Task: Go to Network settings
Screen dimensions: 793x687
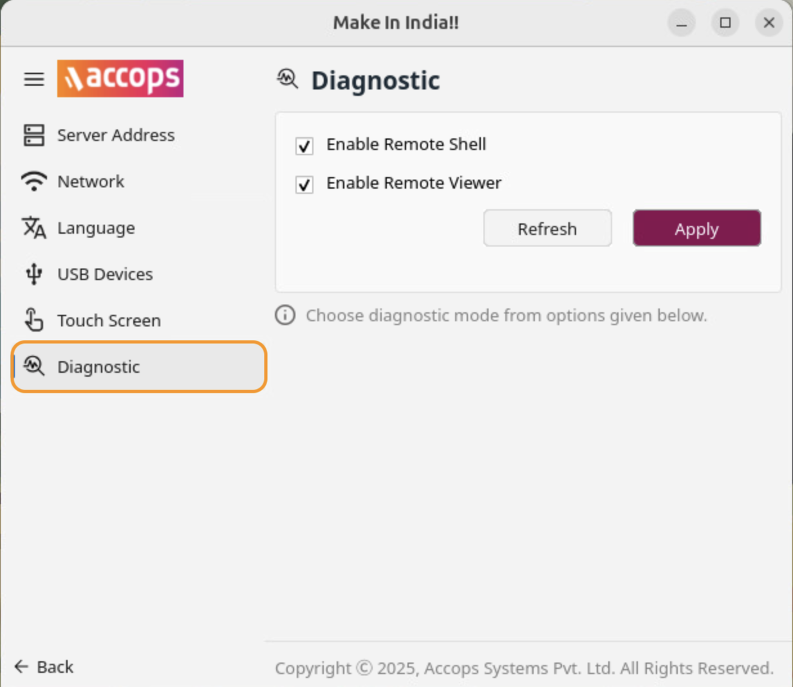Action: click(x=91, y=182)
